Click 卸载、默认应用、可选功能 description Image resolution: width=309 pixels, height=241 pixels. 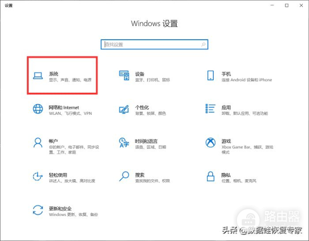pos(245,113)
